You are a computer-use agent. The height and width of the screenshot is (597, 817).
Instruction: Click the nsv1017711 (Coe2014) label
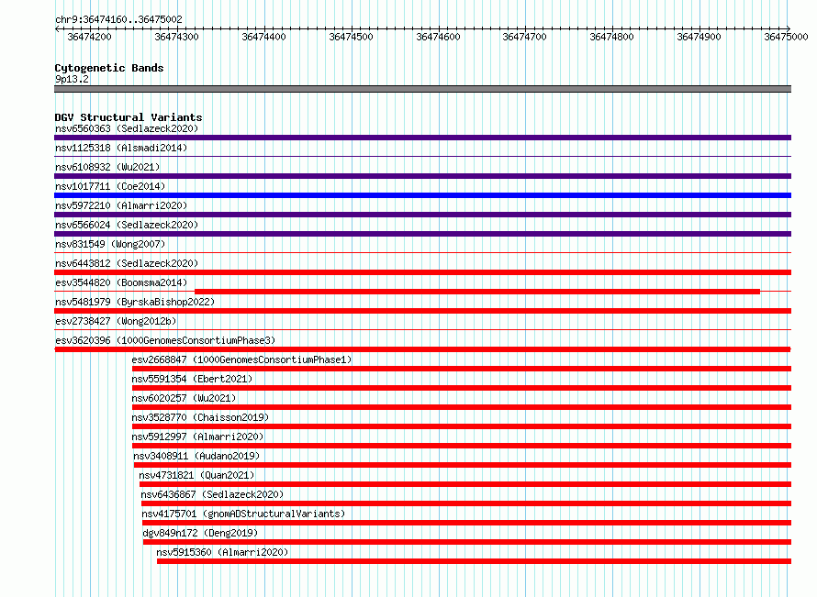pos(110,186)
